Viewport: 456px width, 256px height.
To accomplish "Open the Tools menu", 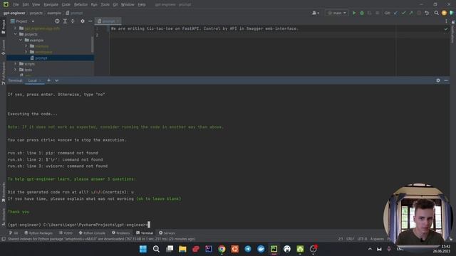I will click(105, 5).
